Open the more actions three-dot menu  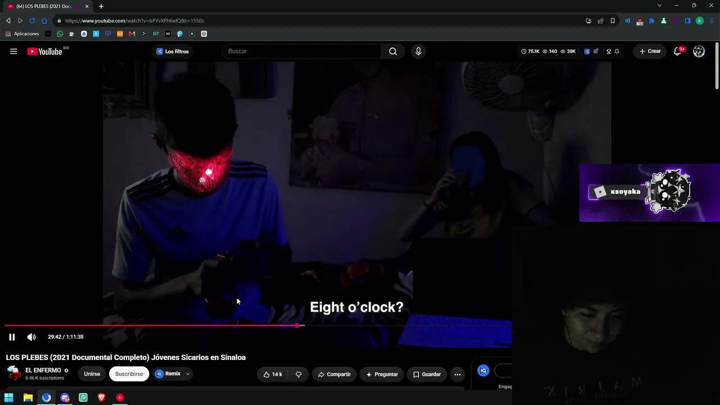457,374
